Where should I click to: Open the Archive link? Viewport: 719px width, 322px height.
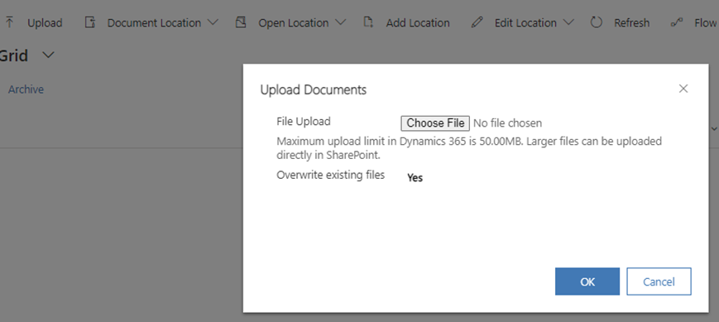(x=26, y=89)
